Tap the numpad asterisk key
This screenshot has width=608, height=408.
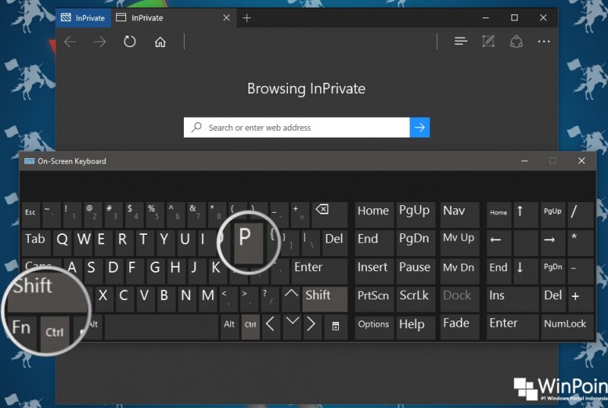click(580, 242)
